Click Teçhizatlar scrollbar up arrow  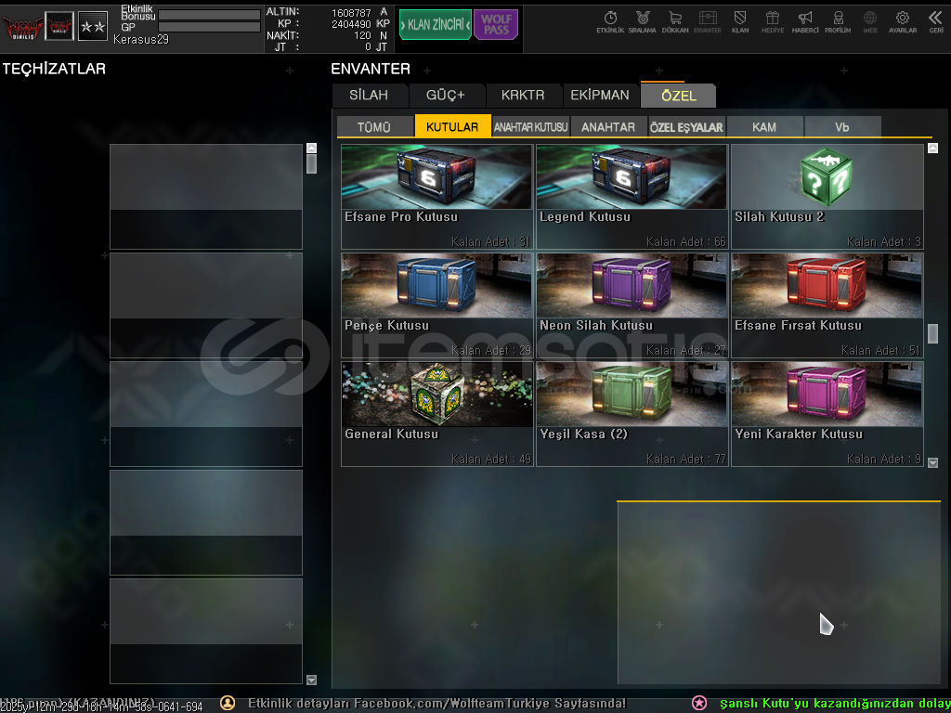(311, 148)
